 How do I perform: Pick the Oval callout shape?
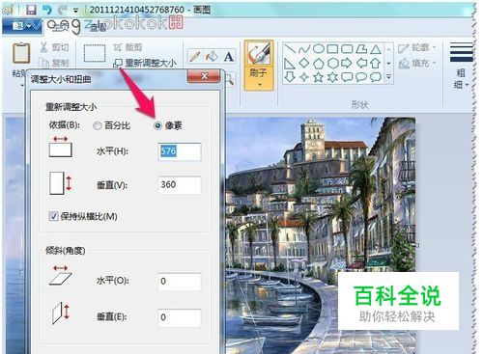(x=361, y=77)
